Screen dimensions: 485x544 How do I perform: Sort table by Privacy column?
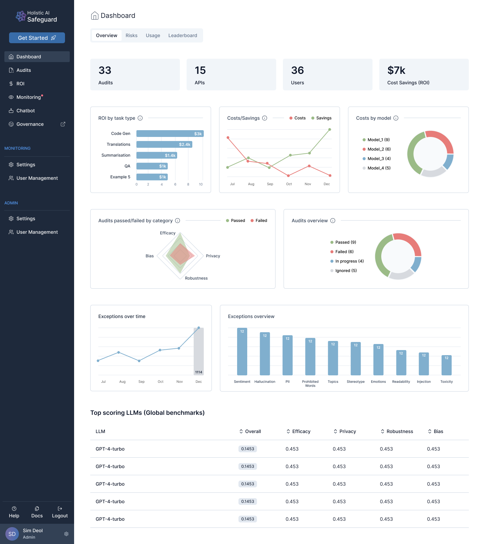click(x=345, y=431)
